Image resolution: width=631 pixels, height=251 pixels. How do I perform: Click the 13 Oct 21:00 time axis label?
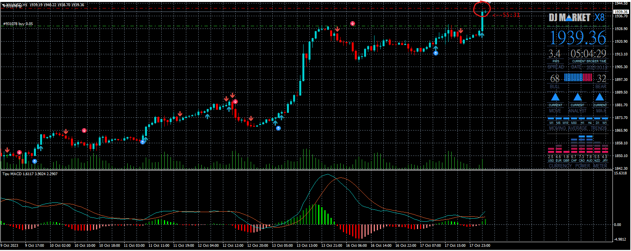(x=332, y=246)
